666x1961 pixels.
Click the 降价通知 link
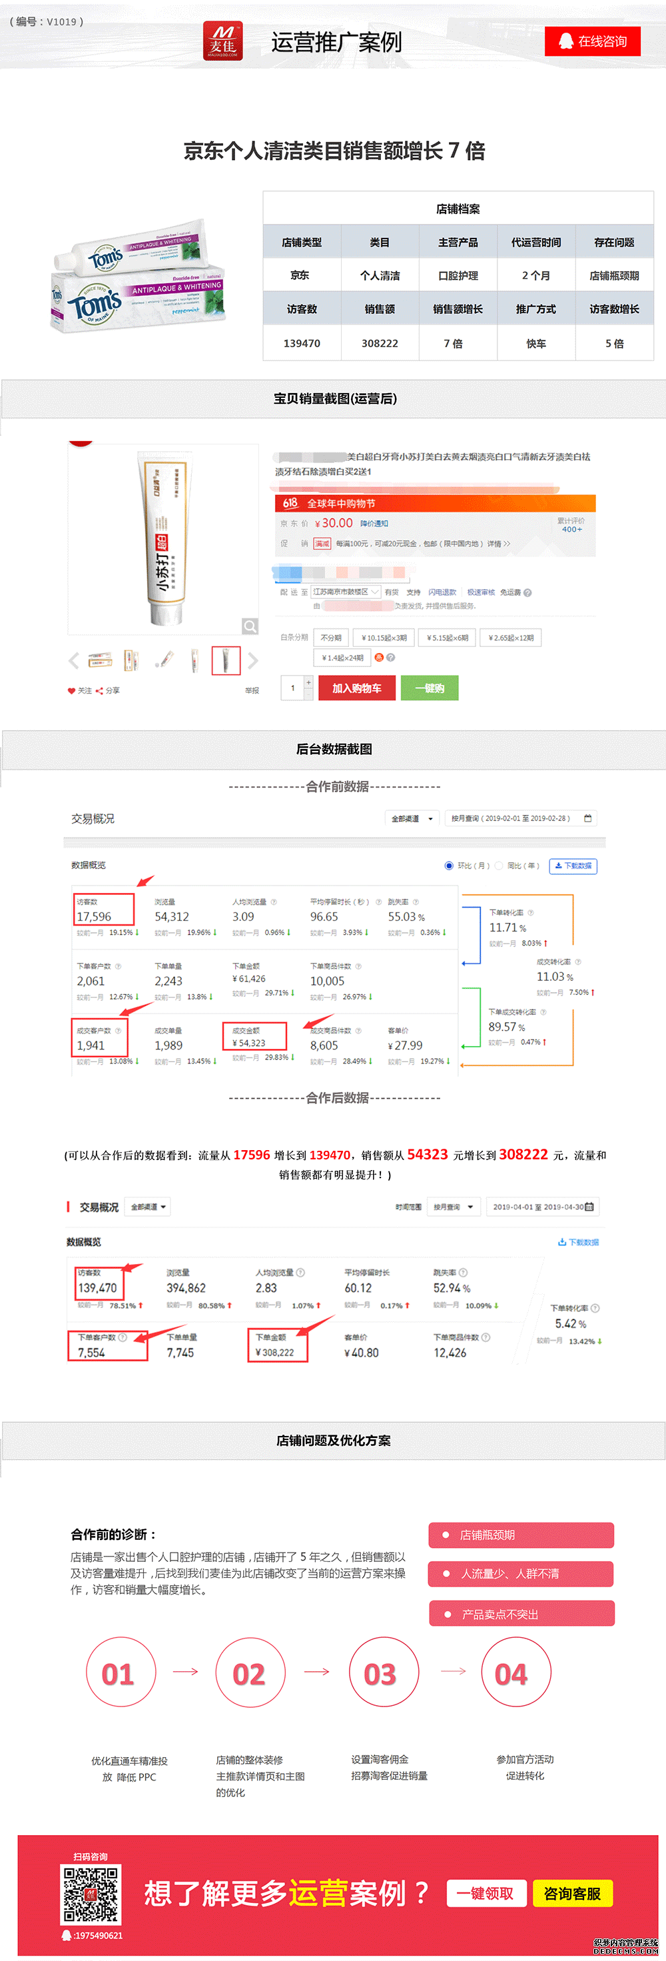point(374,523)
